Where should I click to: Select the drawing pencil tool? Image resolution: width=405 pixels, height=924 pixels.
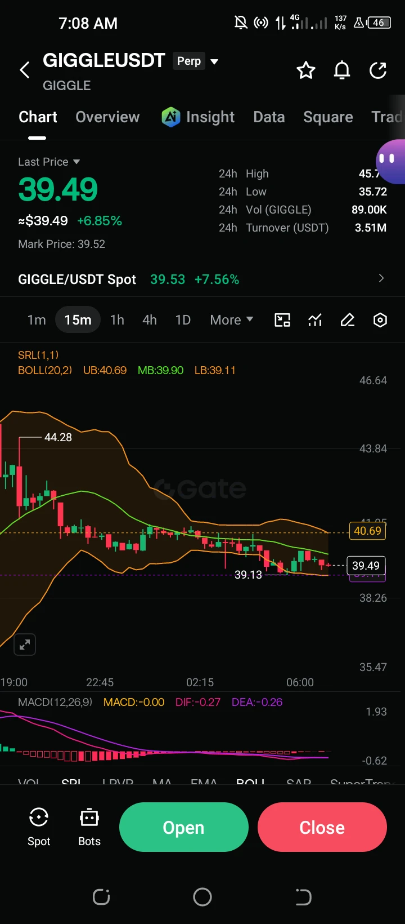pyautogui.click(x=348, y=320)
